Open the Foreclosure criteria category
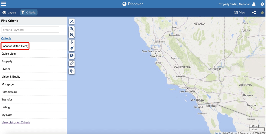 click(33, 92)
